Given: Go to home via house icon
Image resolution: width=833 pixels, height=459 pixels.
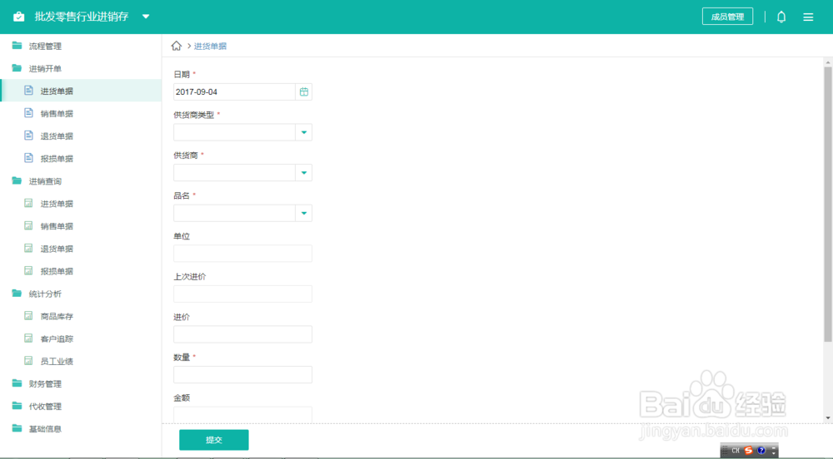Looking at the screenshot, I should (x=177, y=46).
